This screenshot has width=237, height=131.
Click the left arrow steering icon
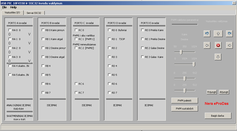(207, 45)
